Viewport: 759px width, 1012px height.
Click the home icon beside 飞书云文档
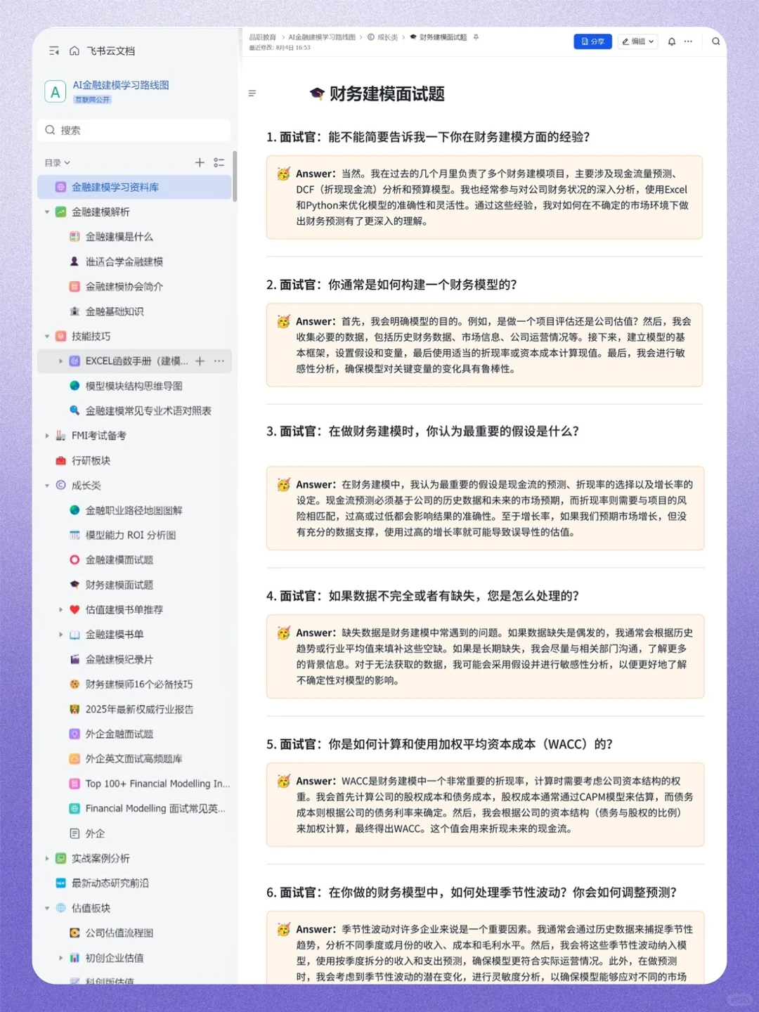point(74,50)
